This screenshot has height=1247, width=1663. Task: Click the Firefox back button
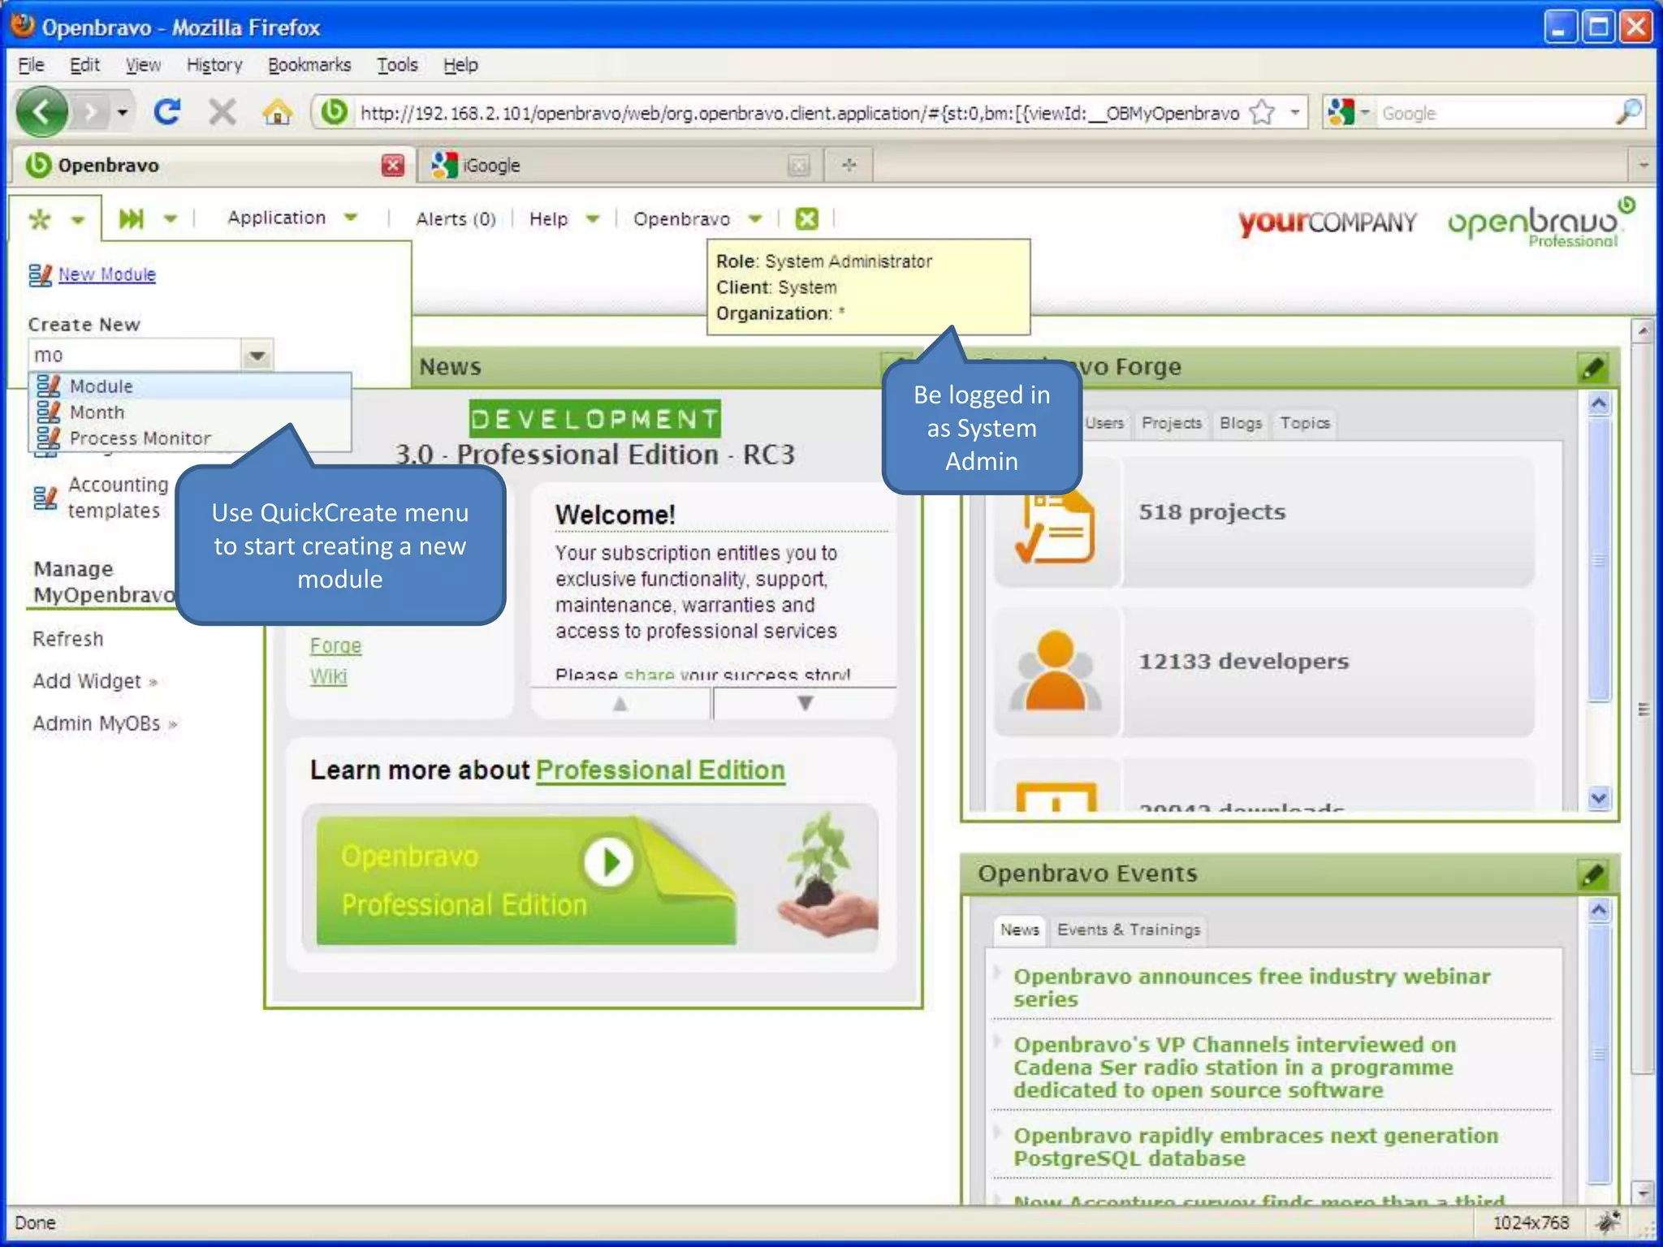click(41, 112)
